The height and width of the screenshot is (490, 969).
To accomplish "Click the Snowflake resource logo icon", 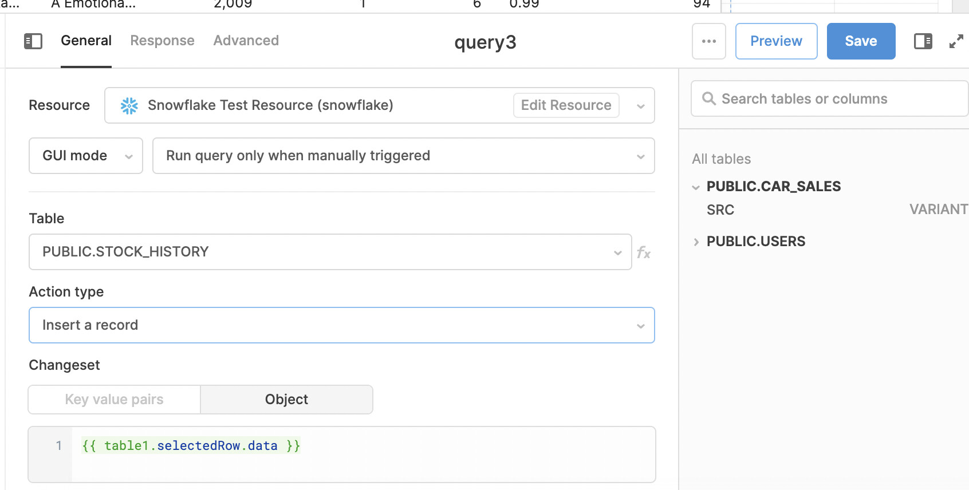I will [x=129, y=105].
